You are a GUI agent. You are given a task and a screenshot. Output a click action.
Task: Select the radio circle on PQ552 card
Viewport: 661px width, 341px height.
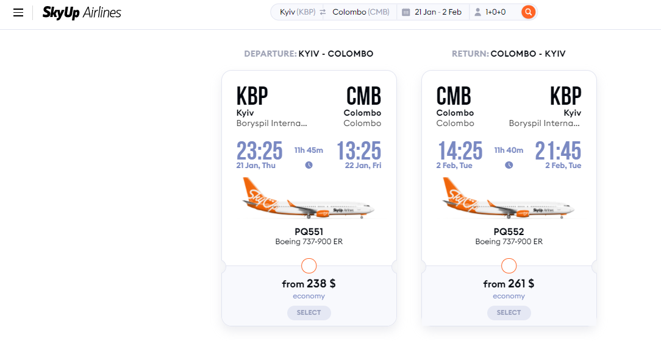(x=509, y=265)
